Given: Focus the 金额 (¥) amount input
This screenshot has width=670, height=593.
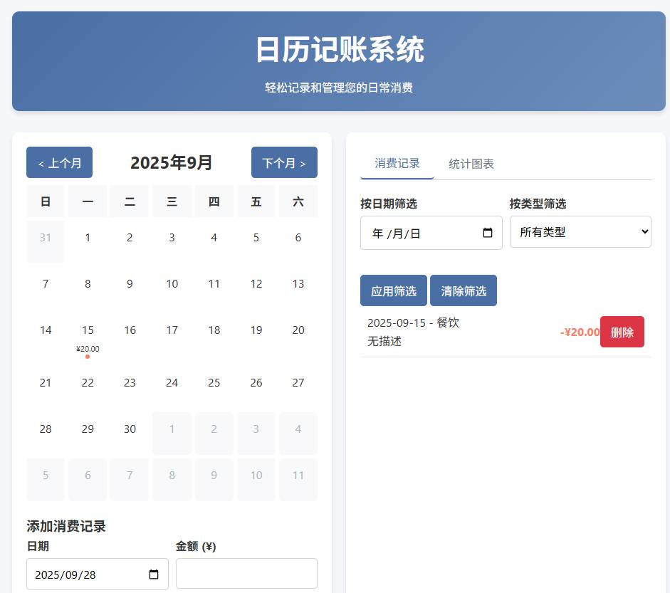Looking at the screenshot, I should (246, 573).
